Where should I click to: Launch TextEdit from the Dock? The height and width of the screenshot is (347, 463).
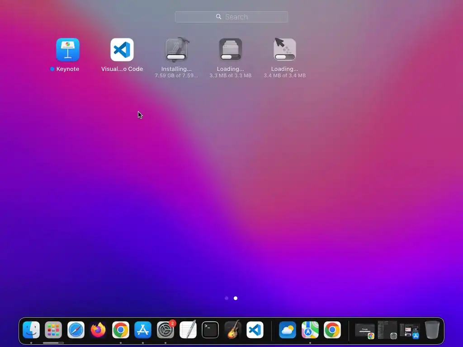pyautogui.click(x=188, y=329)
